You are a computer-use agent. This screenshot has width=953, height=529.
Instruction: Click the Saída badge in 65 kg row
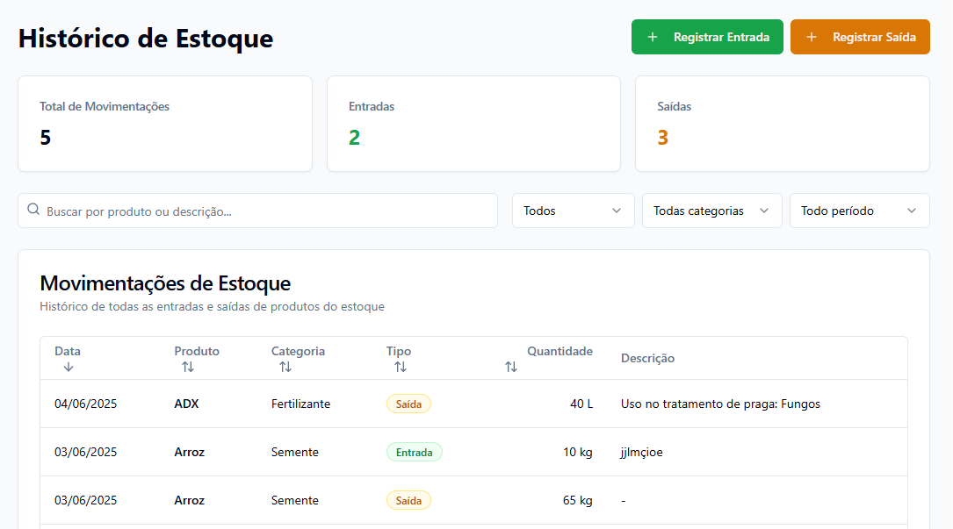(408, 500)
